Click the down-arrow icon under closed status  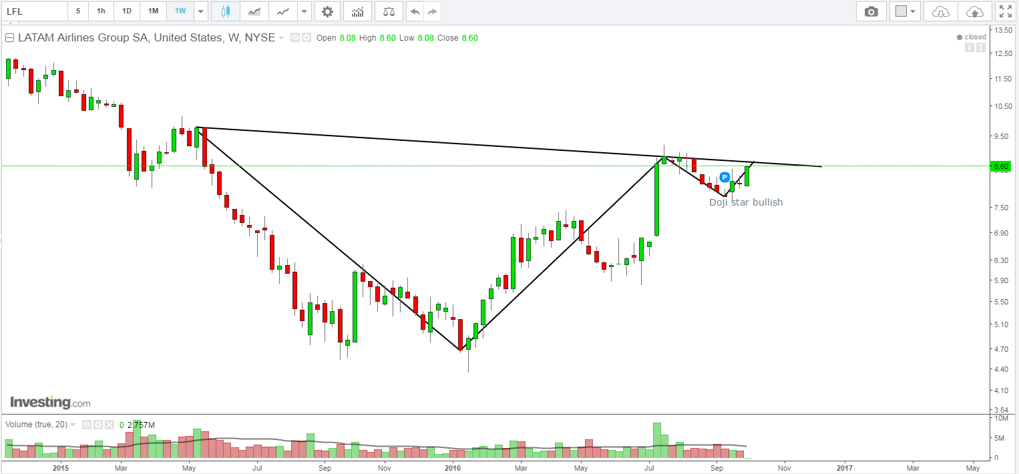pyautogui.click(x=969, y=47)
